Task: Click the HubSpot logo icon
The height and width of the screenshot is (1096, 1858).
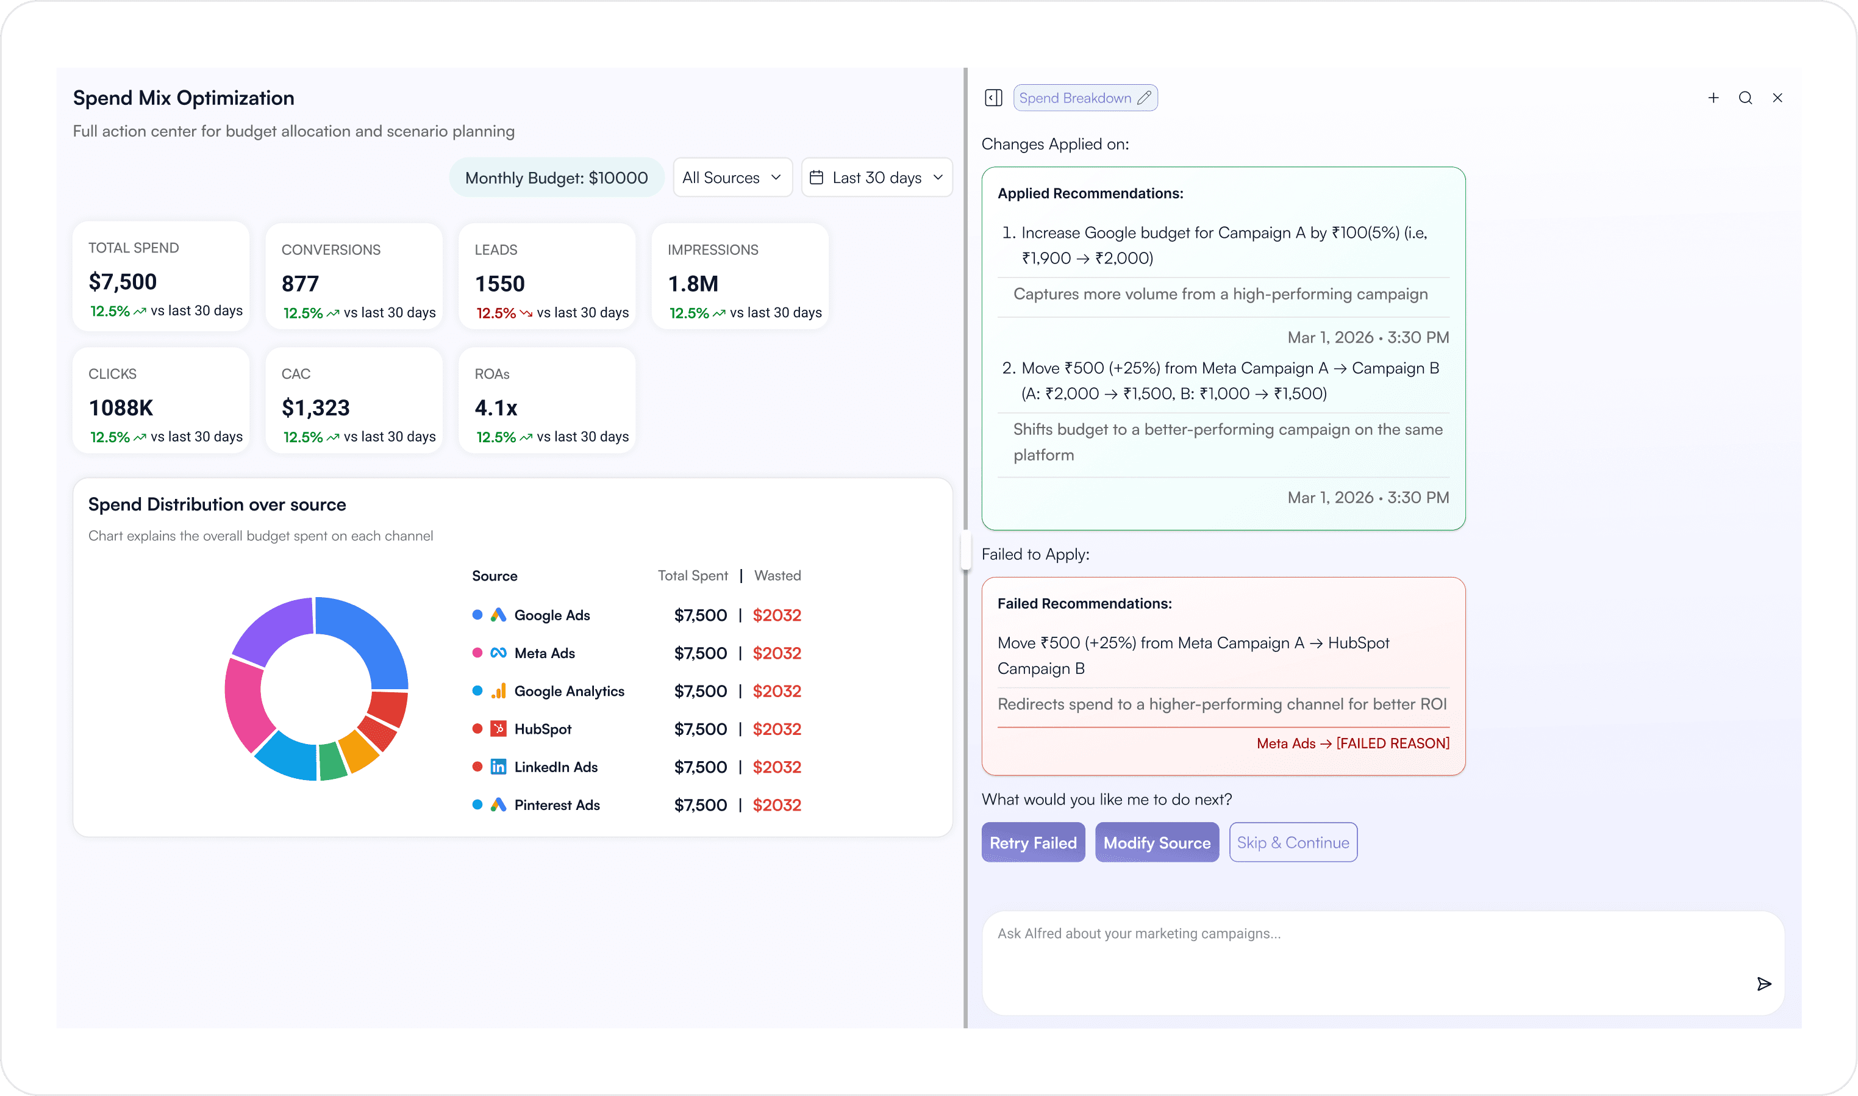Action: tap(498, 729)
